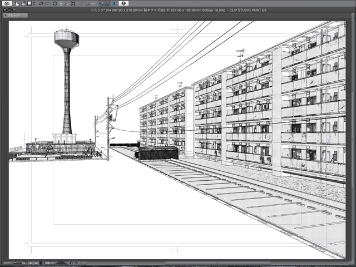Viewport: 356px width, 267px height.
Task: Click the Open file icon
Action: pyautogui.click(x=23, y=3)
